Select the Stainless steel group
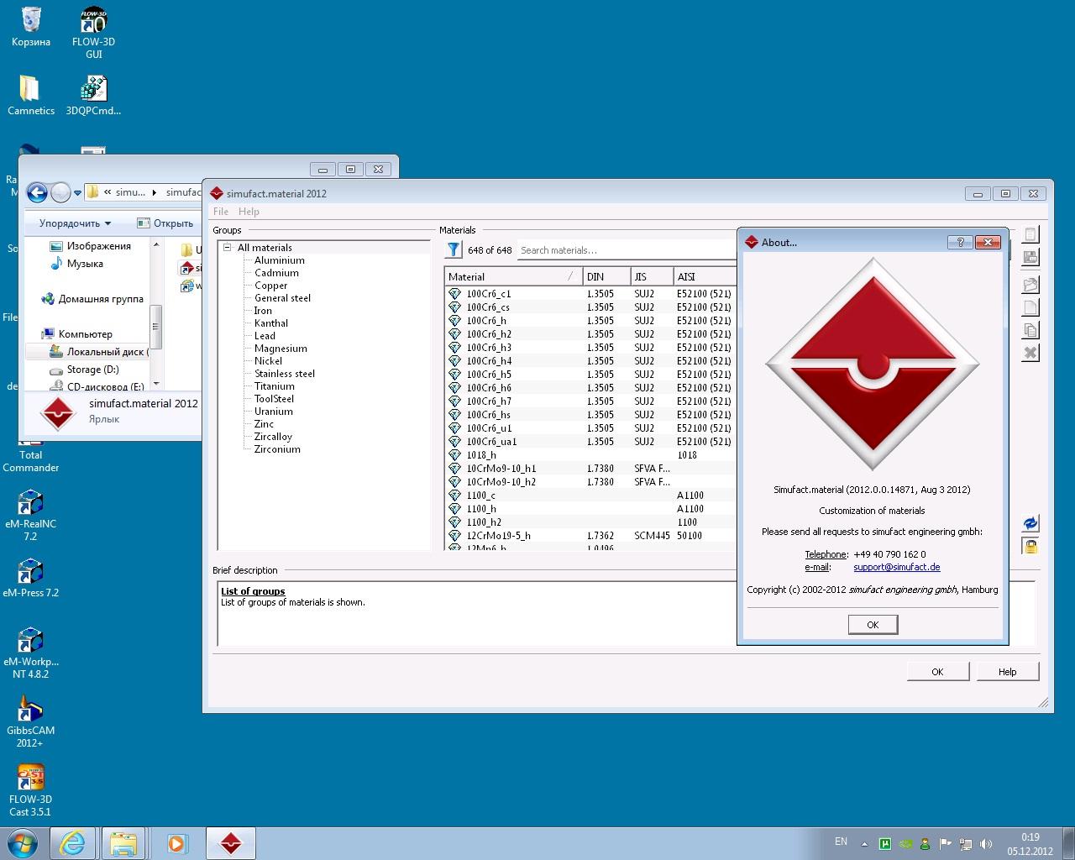The width and height of the screenshot is (1075, 860). (x=285, y=374)
